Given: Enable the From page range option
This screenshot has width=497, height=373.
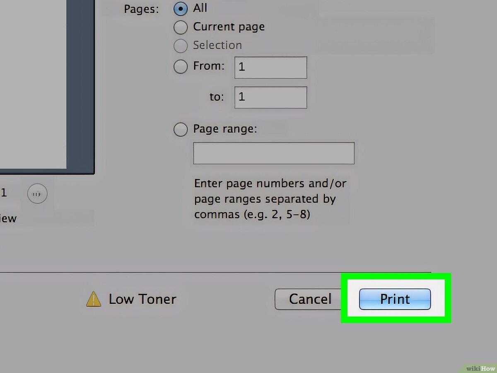Looking at the screenshot, I should (181, 66).
